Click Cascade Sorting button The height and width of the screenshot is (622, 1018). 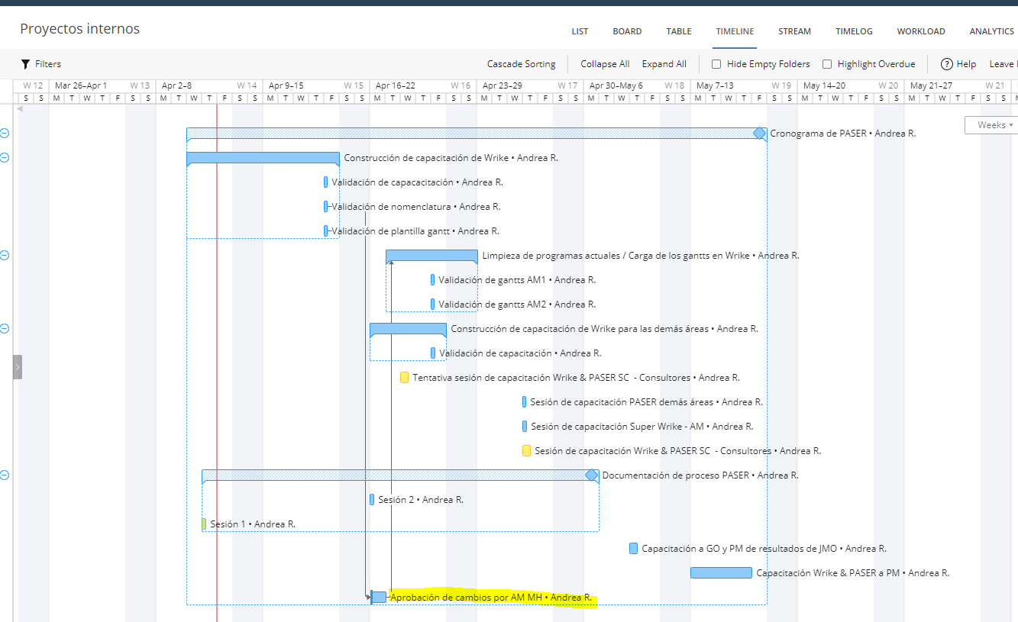pos(521,64)
